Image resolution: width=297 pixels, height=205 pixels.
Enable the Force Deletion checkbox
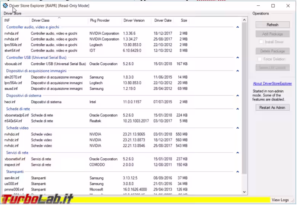[260, 59]
